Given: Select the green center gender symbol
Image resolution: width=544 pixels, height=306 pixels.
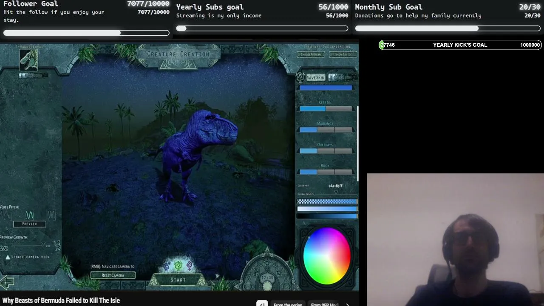Looking at the screenshot, I should pos(178,266).
